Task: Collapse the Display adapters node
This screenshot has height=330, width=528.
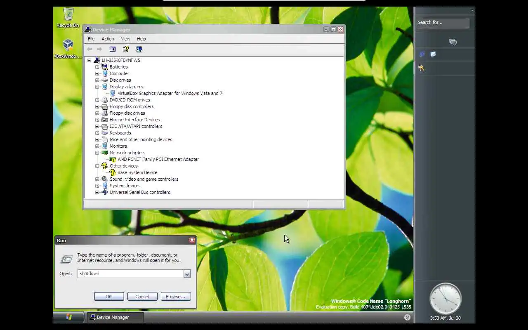Action: tap(97, 87)
